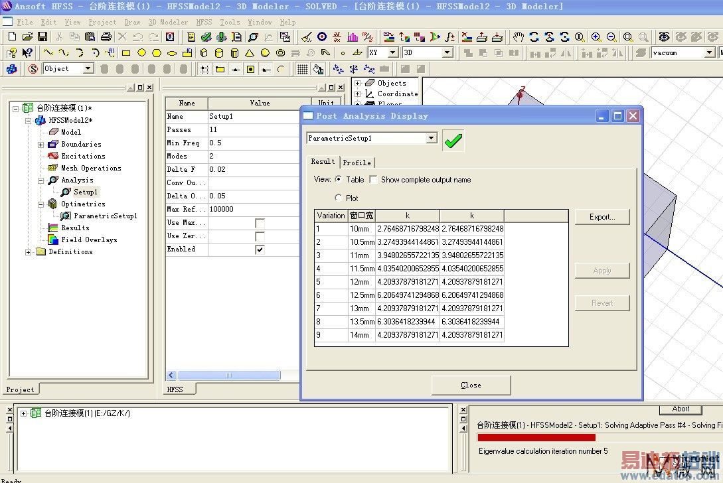Collapse the Optimetrics tree node
723x483 pixels.
(41, 204)
